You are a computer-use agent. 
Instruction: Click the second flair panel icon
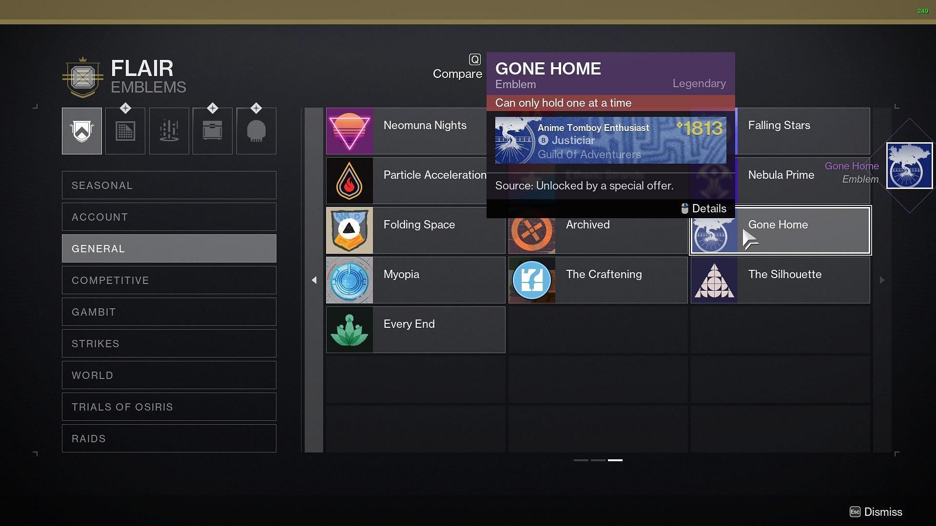(125, 131)
